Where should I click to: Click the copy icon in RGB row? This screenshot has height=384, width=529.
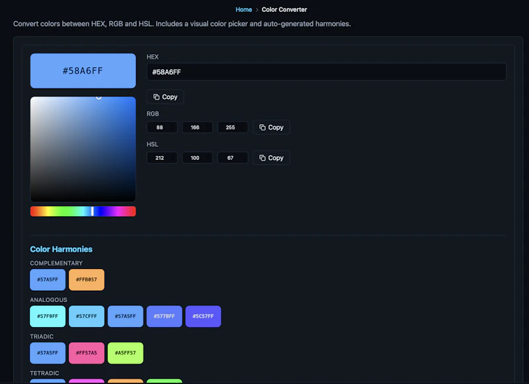pos(262,128)
